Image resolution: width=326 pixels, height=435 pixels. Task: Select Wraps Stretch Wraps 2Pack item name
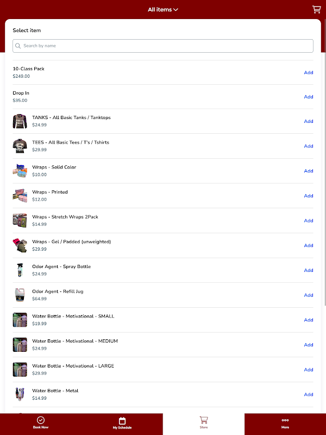65,217
